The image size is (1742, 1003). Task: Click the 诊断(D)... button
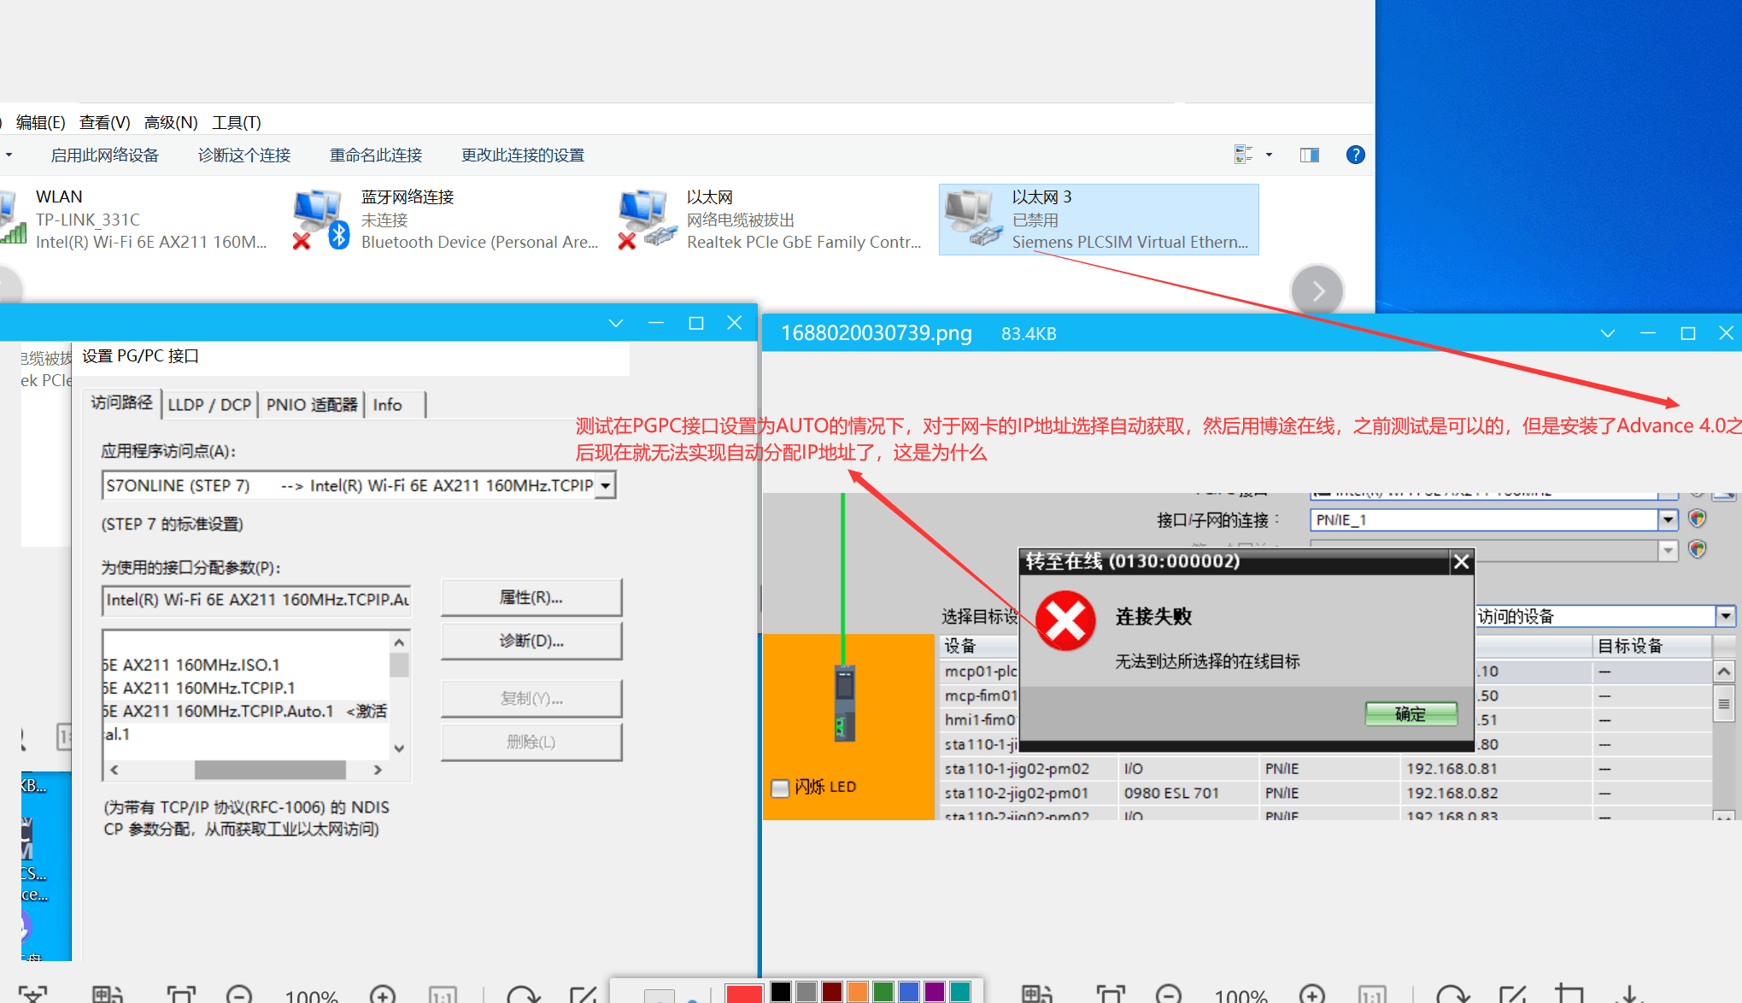coord(531,641)
